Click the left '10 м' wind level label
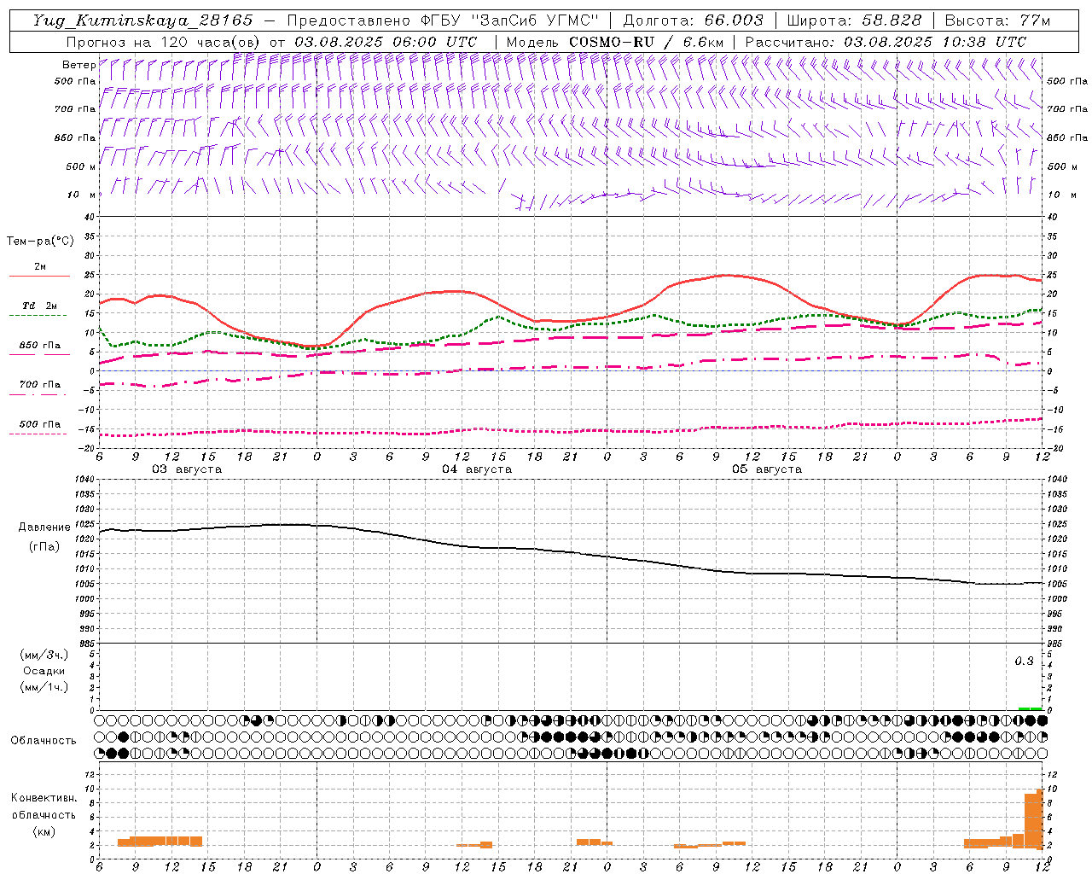 (x=81, y=195)
